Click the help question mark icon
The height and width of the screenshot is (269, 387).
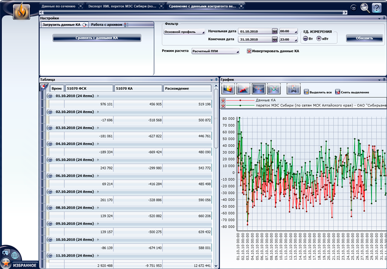(x=377, y=7)
